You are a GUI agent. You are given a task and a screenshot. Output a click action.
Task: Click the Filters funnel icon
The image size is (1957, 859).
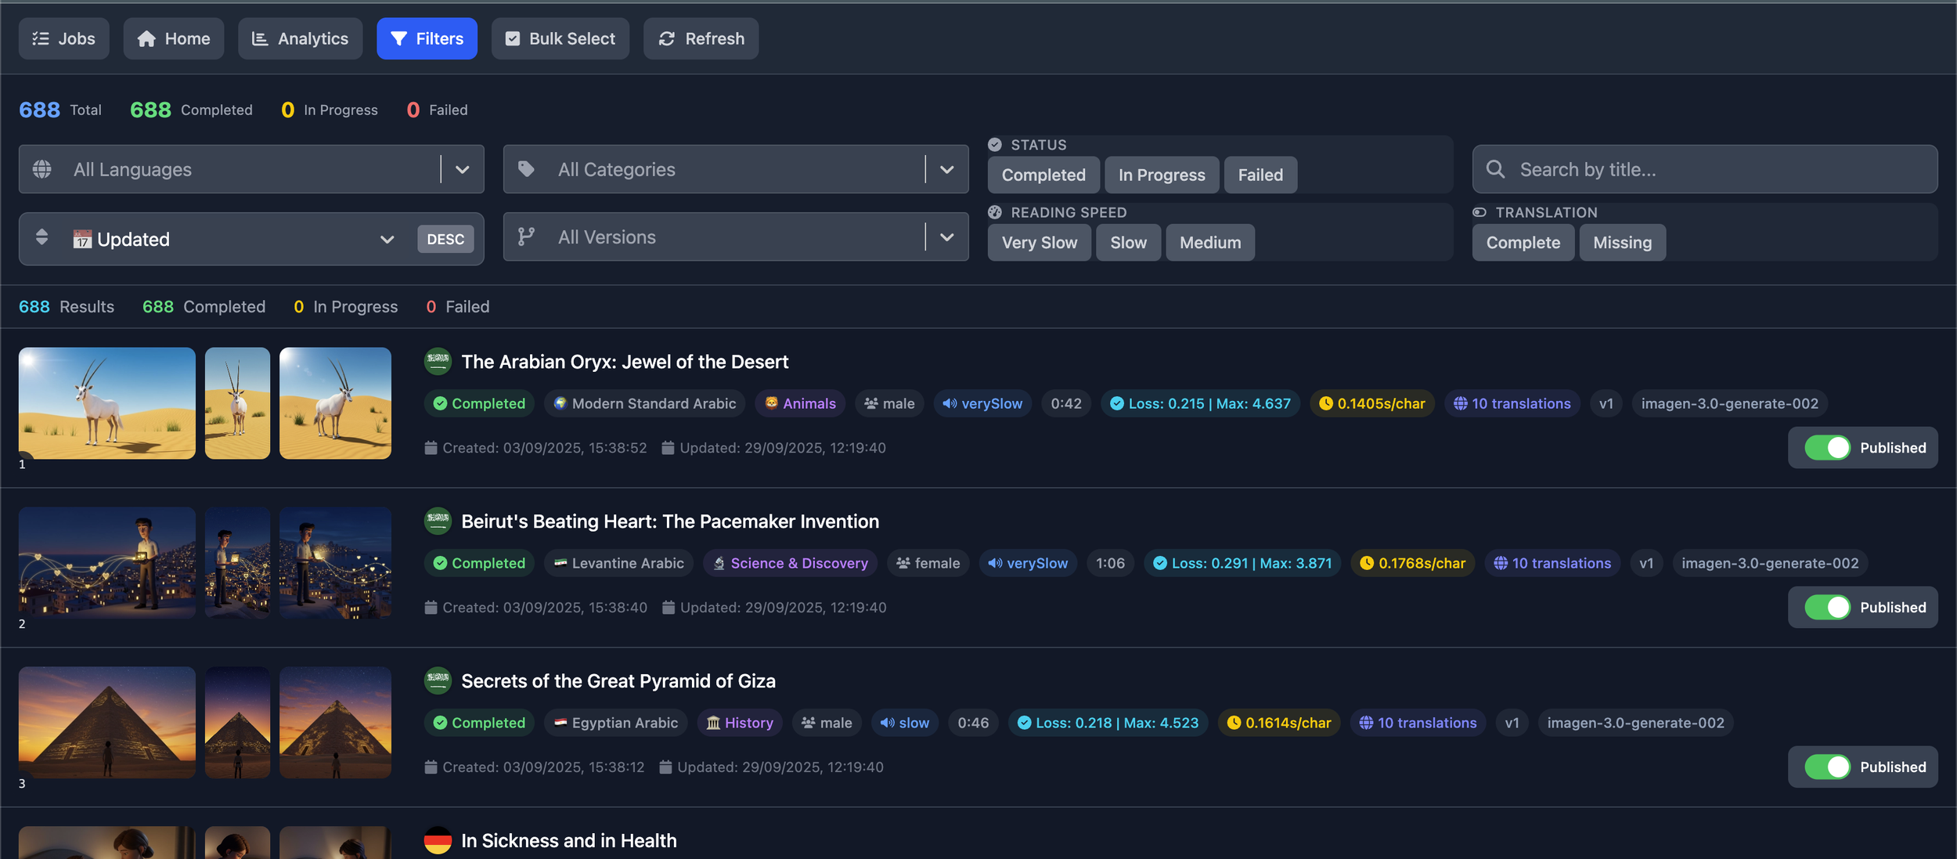click(400, 38)
